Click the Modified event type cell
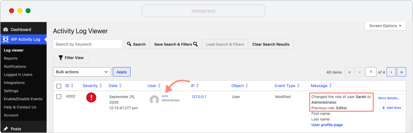Viewport: 413px width, 133px height. 283,97
